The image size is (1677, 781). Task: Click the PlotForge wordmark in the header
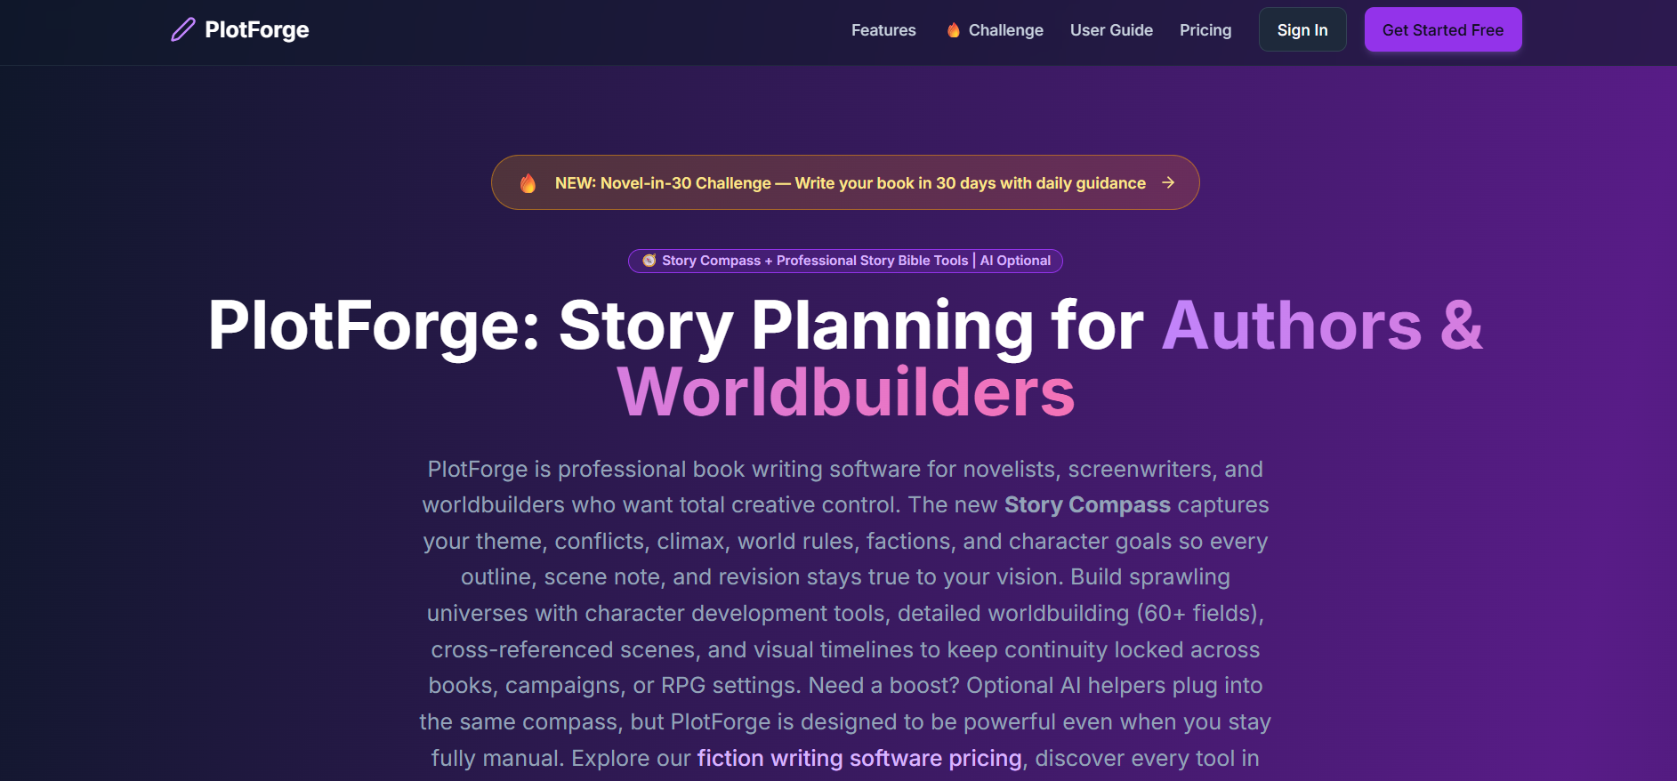tap(256, 29)
